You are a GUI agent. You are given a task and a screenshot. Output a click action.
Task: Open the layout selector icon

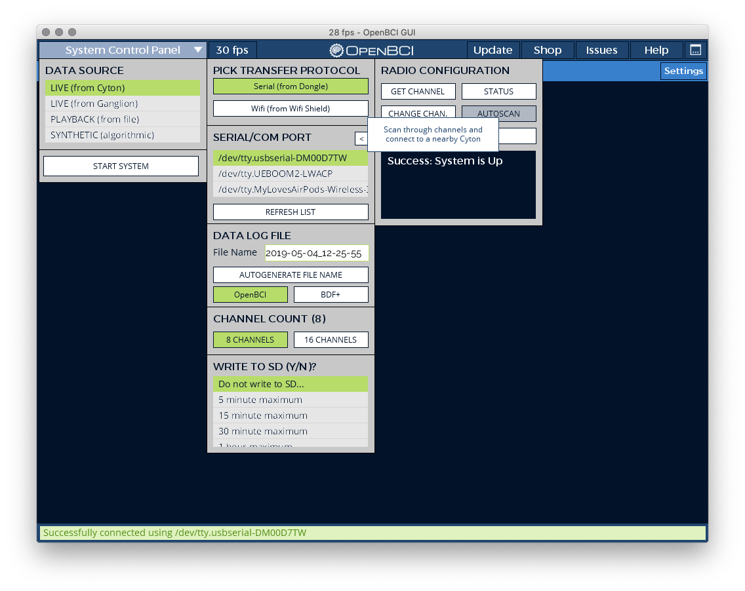coord(696,50)
